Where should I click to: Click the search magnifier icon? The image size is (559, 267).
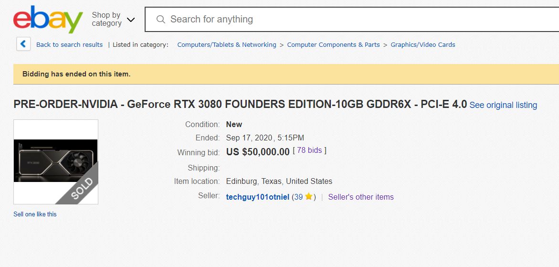(161, 19)
